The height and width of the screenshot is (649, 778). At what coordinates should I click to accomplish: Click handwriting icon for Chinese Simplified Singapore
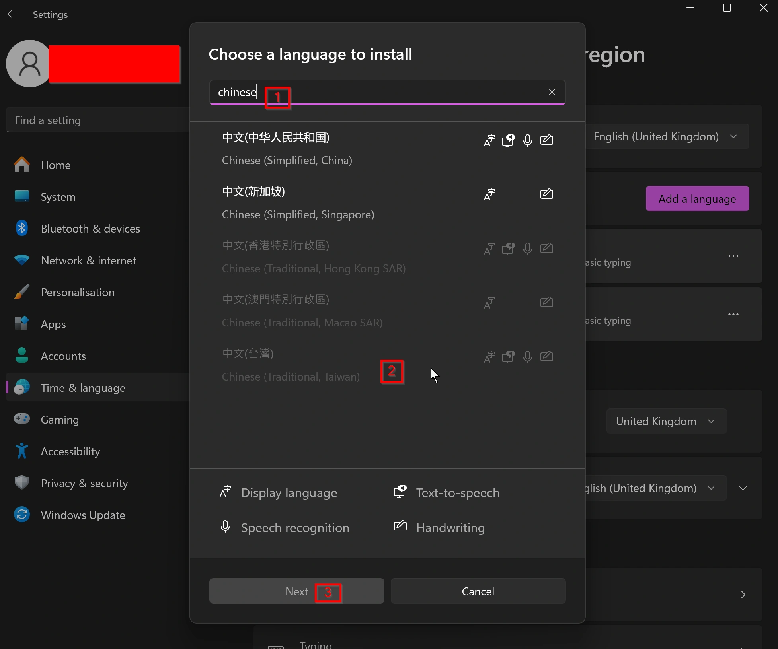pyautogui.click(x=546, y=194)
